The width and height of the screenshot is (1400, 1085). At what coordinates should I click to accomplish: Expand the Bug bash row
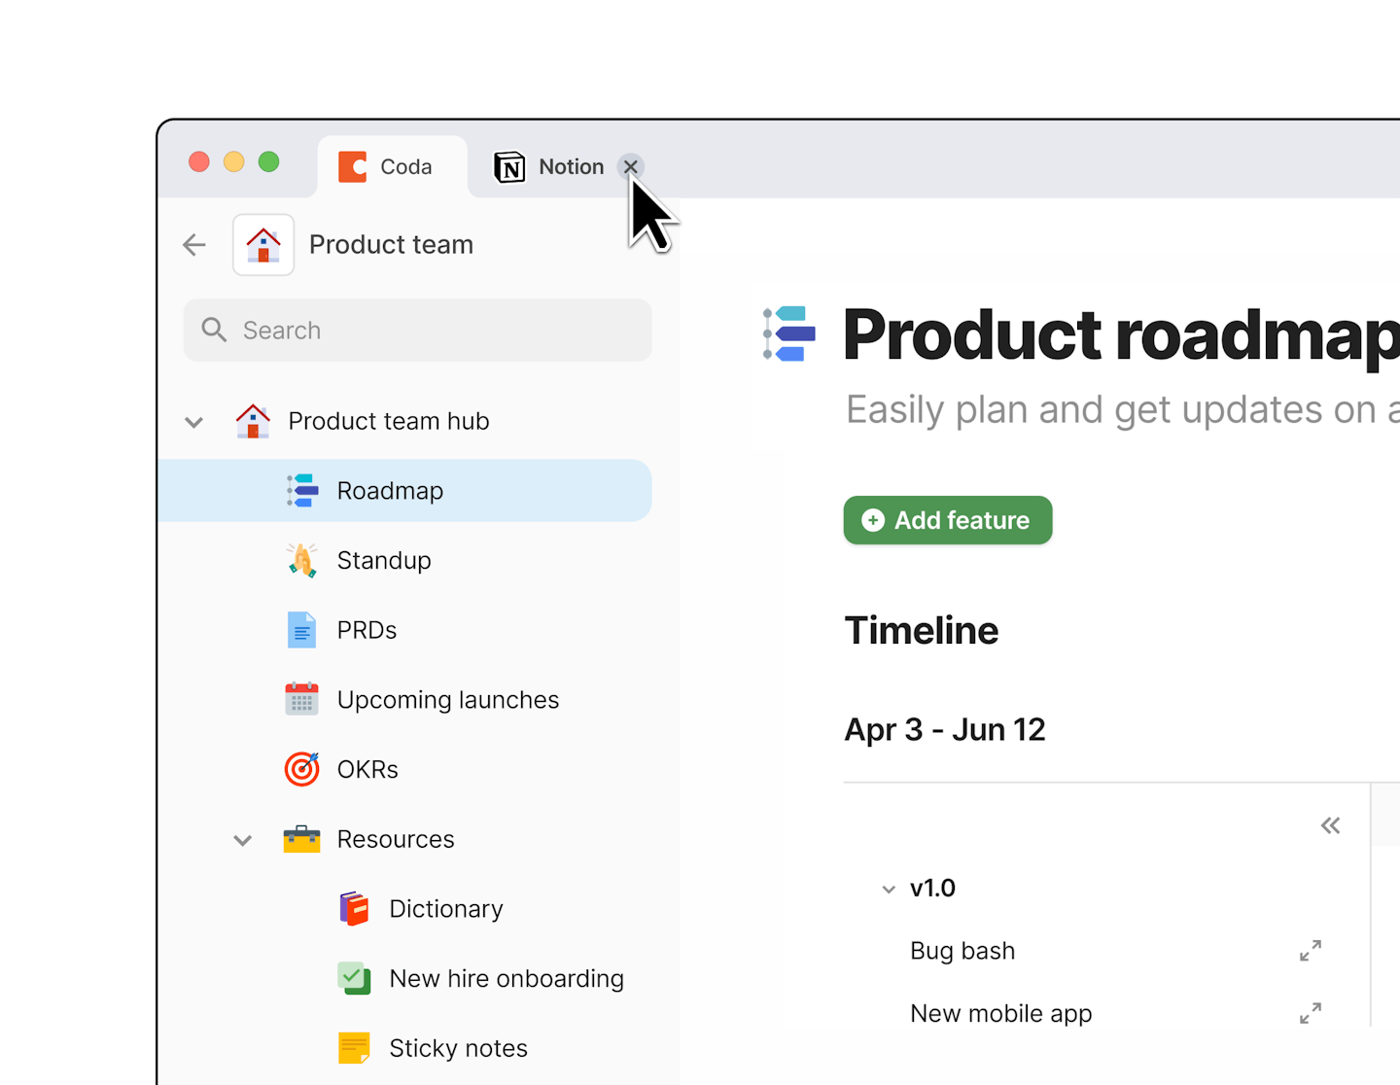1311,951
